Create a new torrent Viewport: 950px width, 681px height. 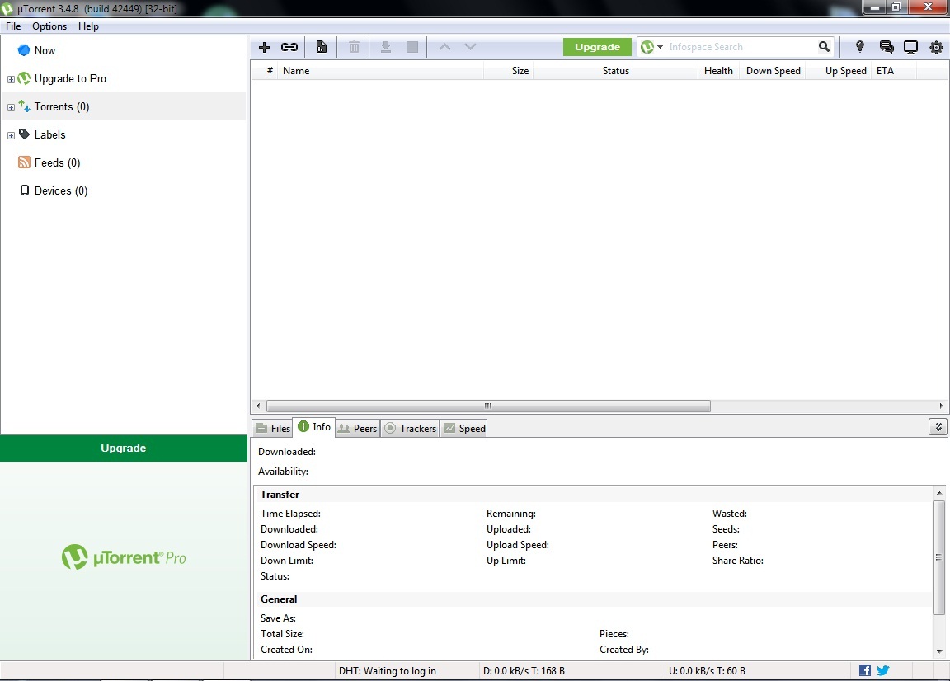click(x=321, y=46)
